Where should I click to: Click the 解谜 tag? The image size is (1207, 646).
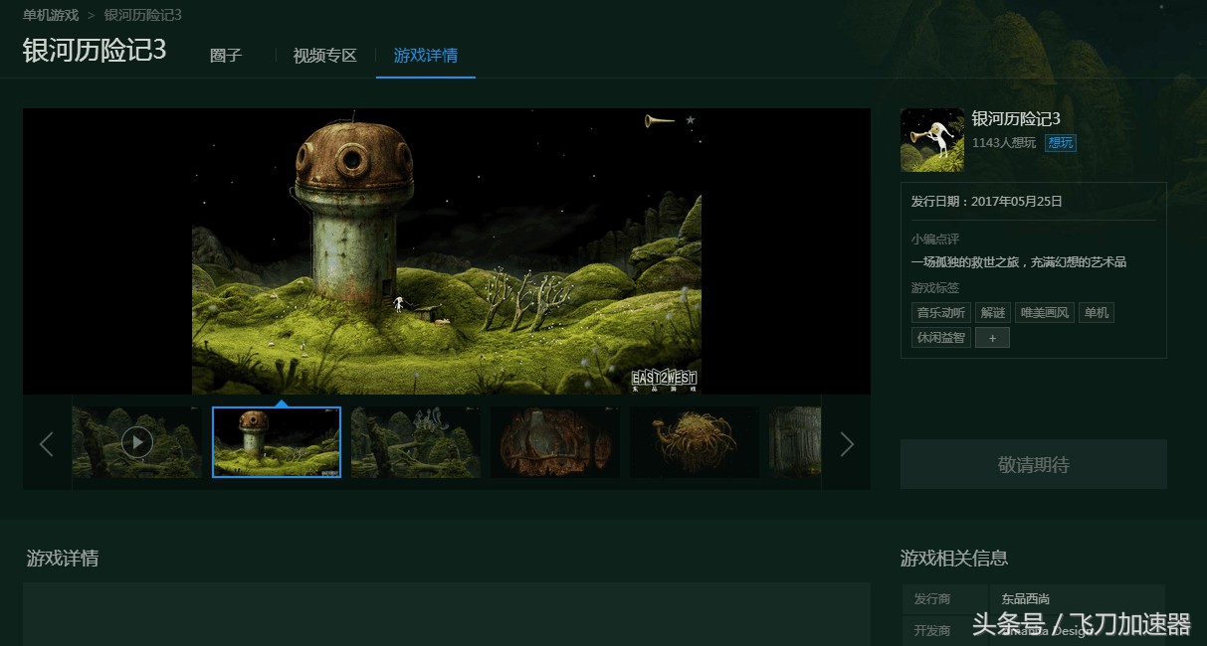(x=993, y=313)
